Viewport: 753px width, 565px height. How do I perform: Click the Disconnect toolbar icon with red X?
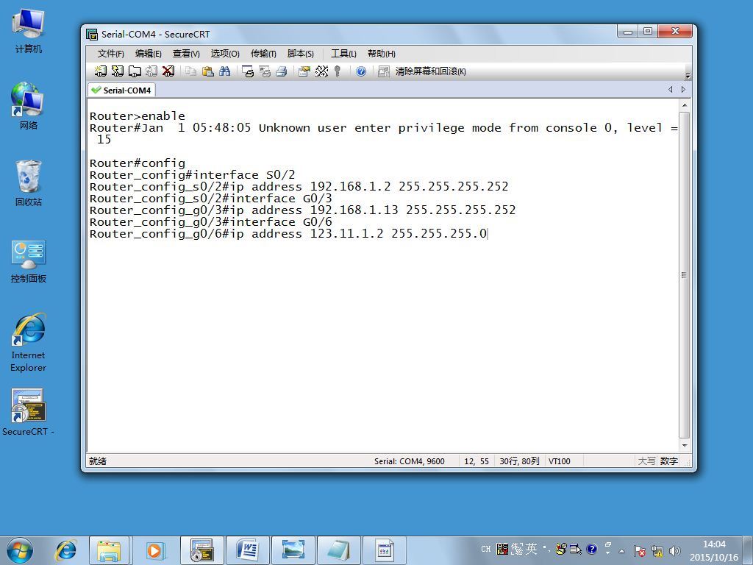(168, 71)
